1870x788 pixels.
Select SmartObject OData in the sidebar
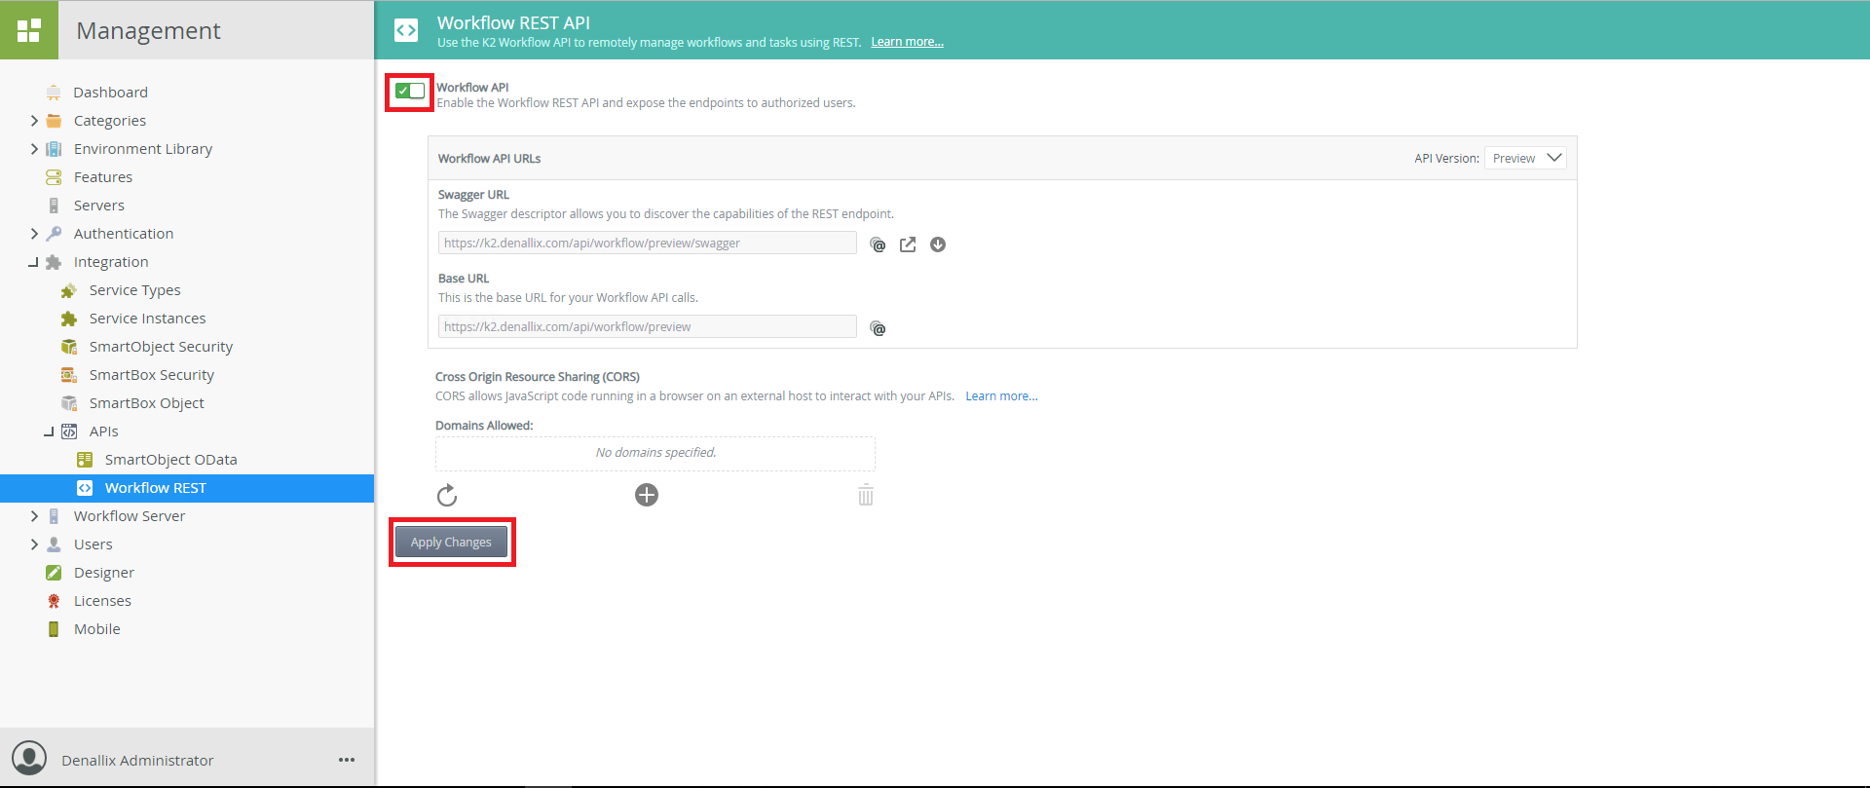[170, 460]
